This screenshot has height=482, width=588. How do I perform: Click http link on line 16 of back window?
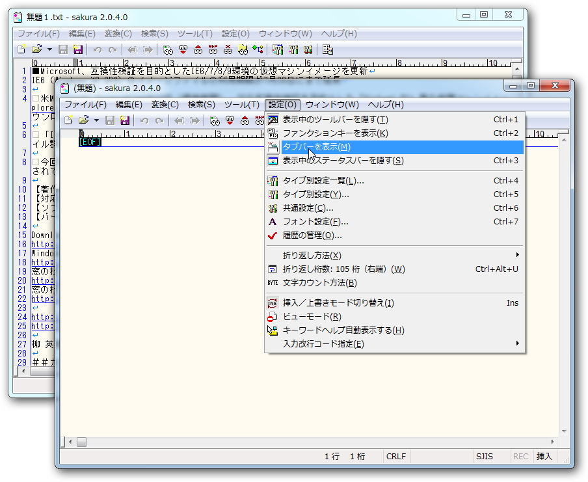coord(43,244)
